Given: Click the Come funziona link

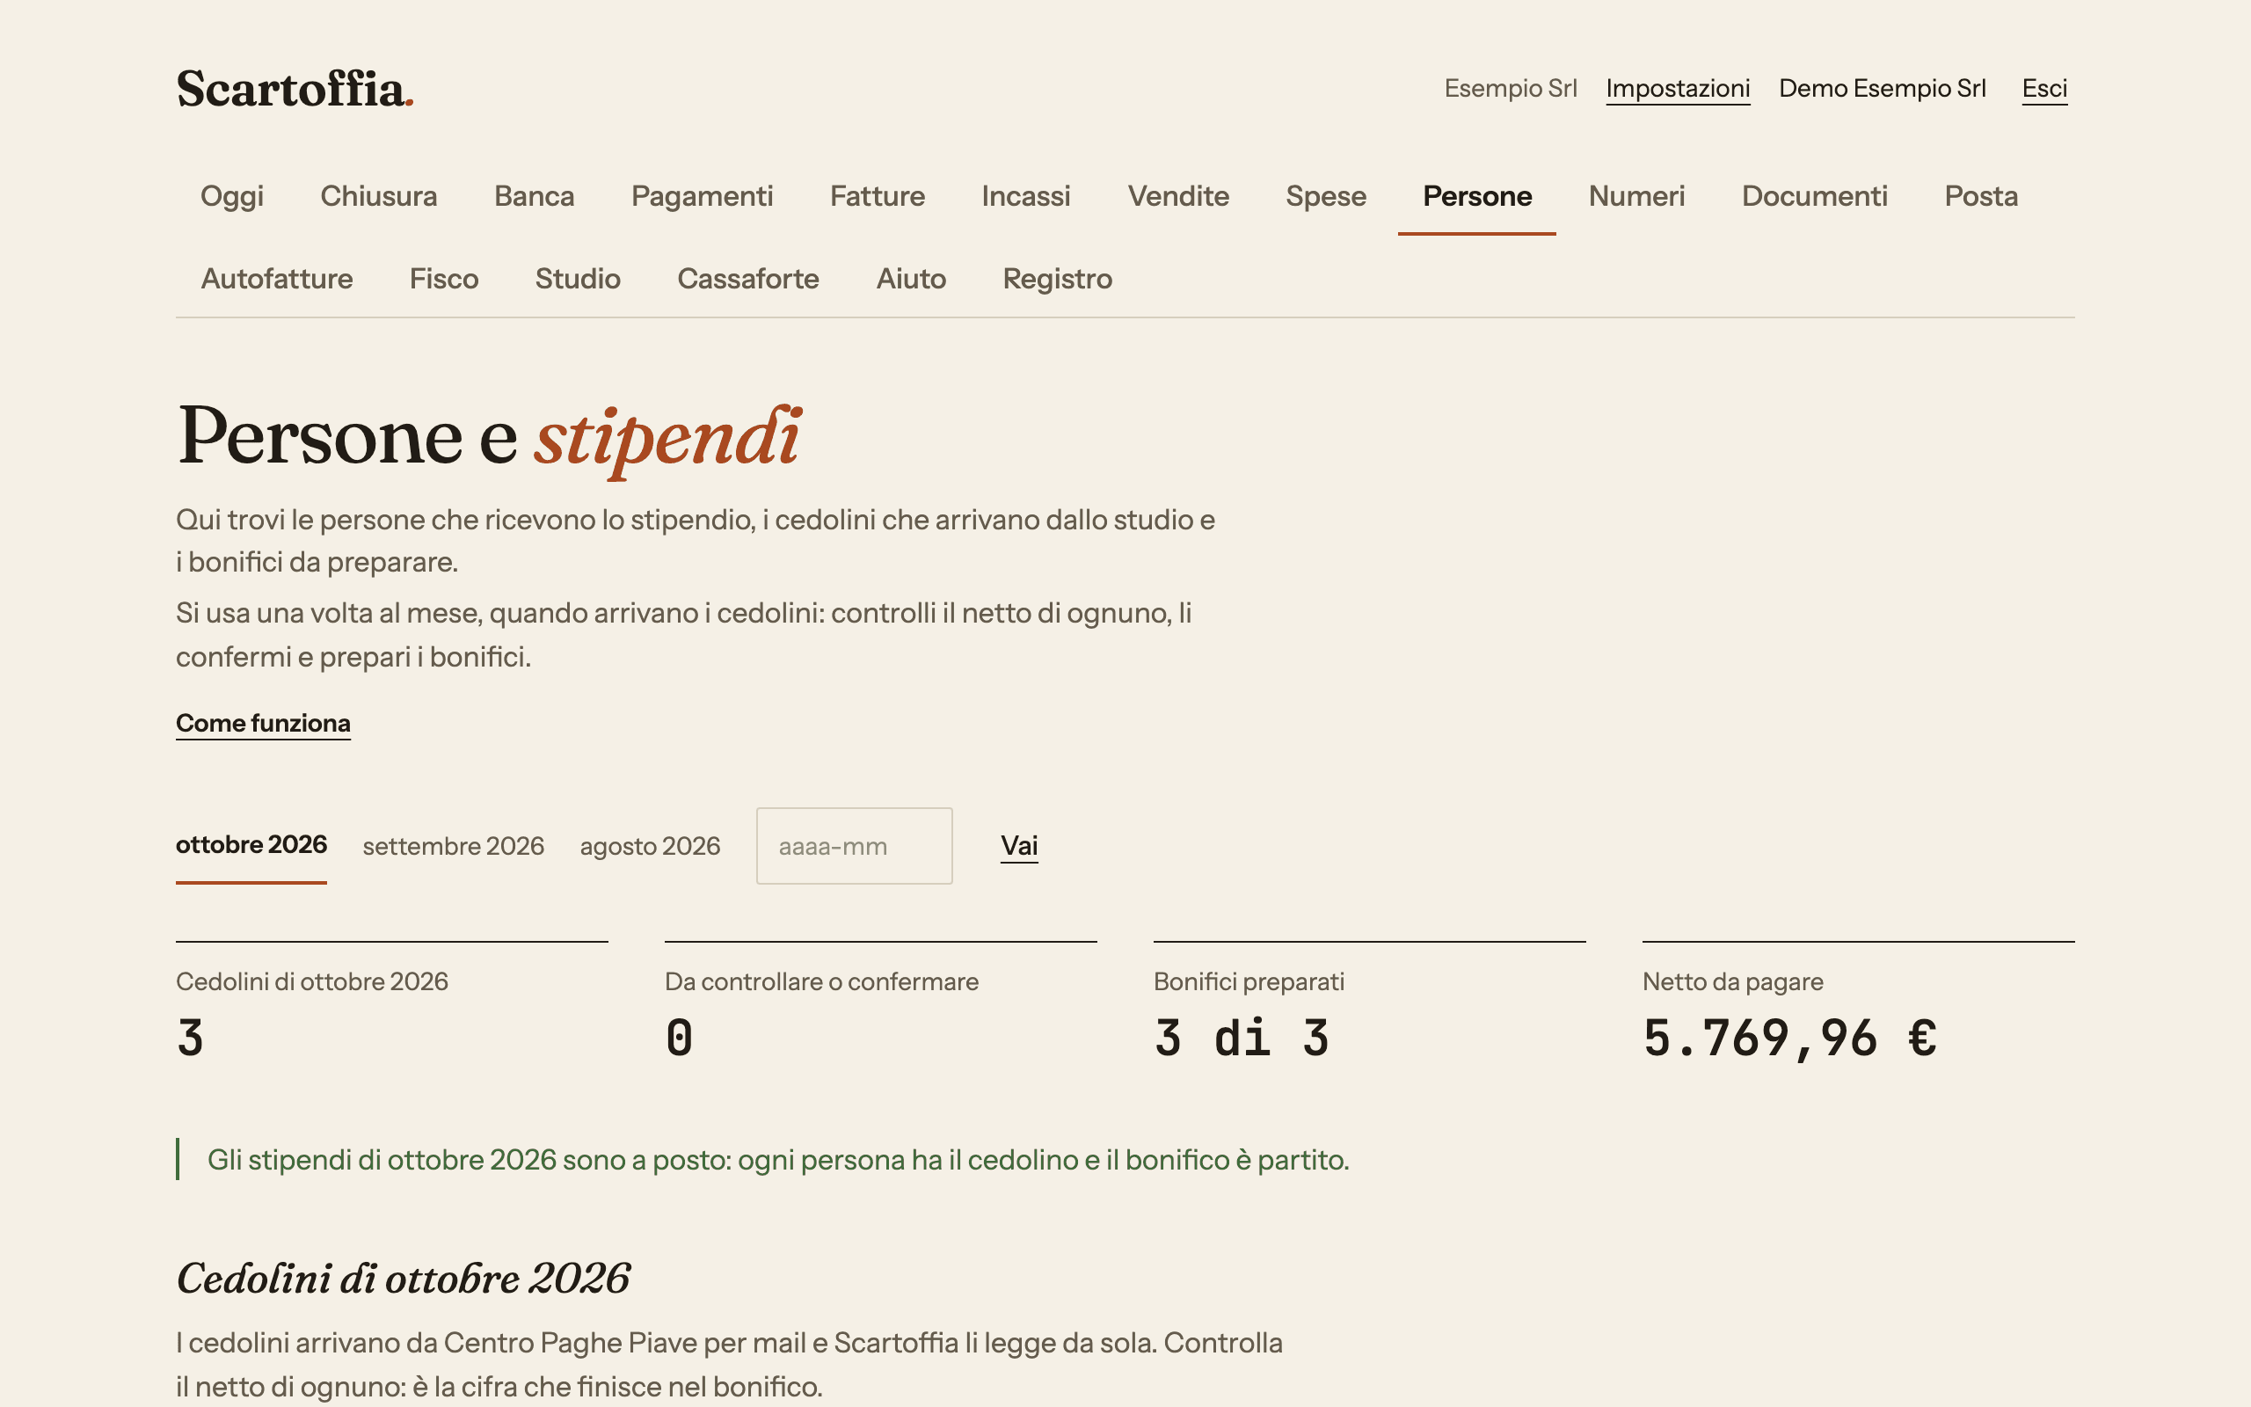Looking at the screenshot, I should tap(262, 723).
